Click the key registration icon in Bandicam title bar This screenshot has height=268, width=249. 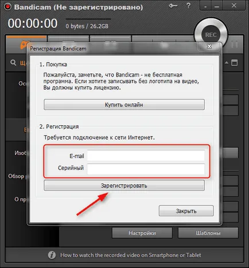click(x=173, y=6)
